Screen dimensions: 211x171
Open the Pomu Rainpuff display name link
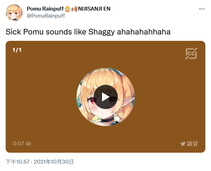click(x=45, y=9)
